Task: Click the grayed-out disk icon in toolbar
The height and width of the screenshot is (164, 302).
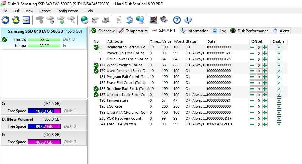Action: coord(39,20)
